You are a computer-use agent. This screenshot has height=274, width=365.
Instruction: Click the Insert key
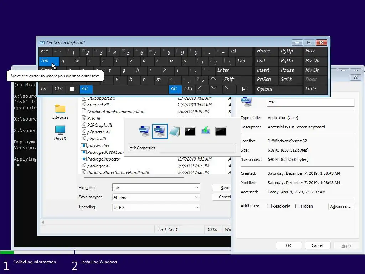pos(267,70)
